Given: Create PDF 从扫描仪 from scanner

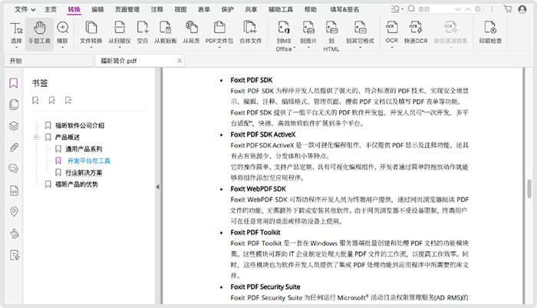Looking at the screenshot, I should [x=120, y=33].
